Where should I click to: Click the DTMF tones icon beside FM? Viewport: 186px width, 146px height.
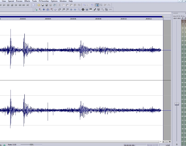tap(106, 10)
